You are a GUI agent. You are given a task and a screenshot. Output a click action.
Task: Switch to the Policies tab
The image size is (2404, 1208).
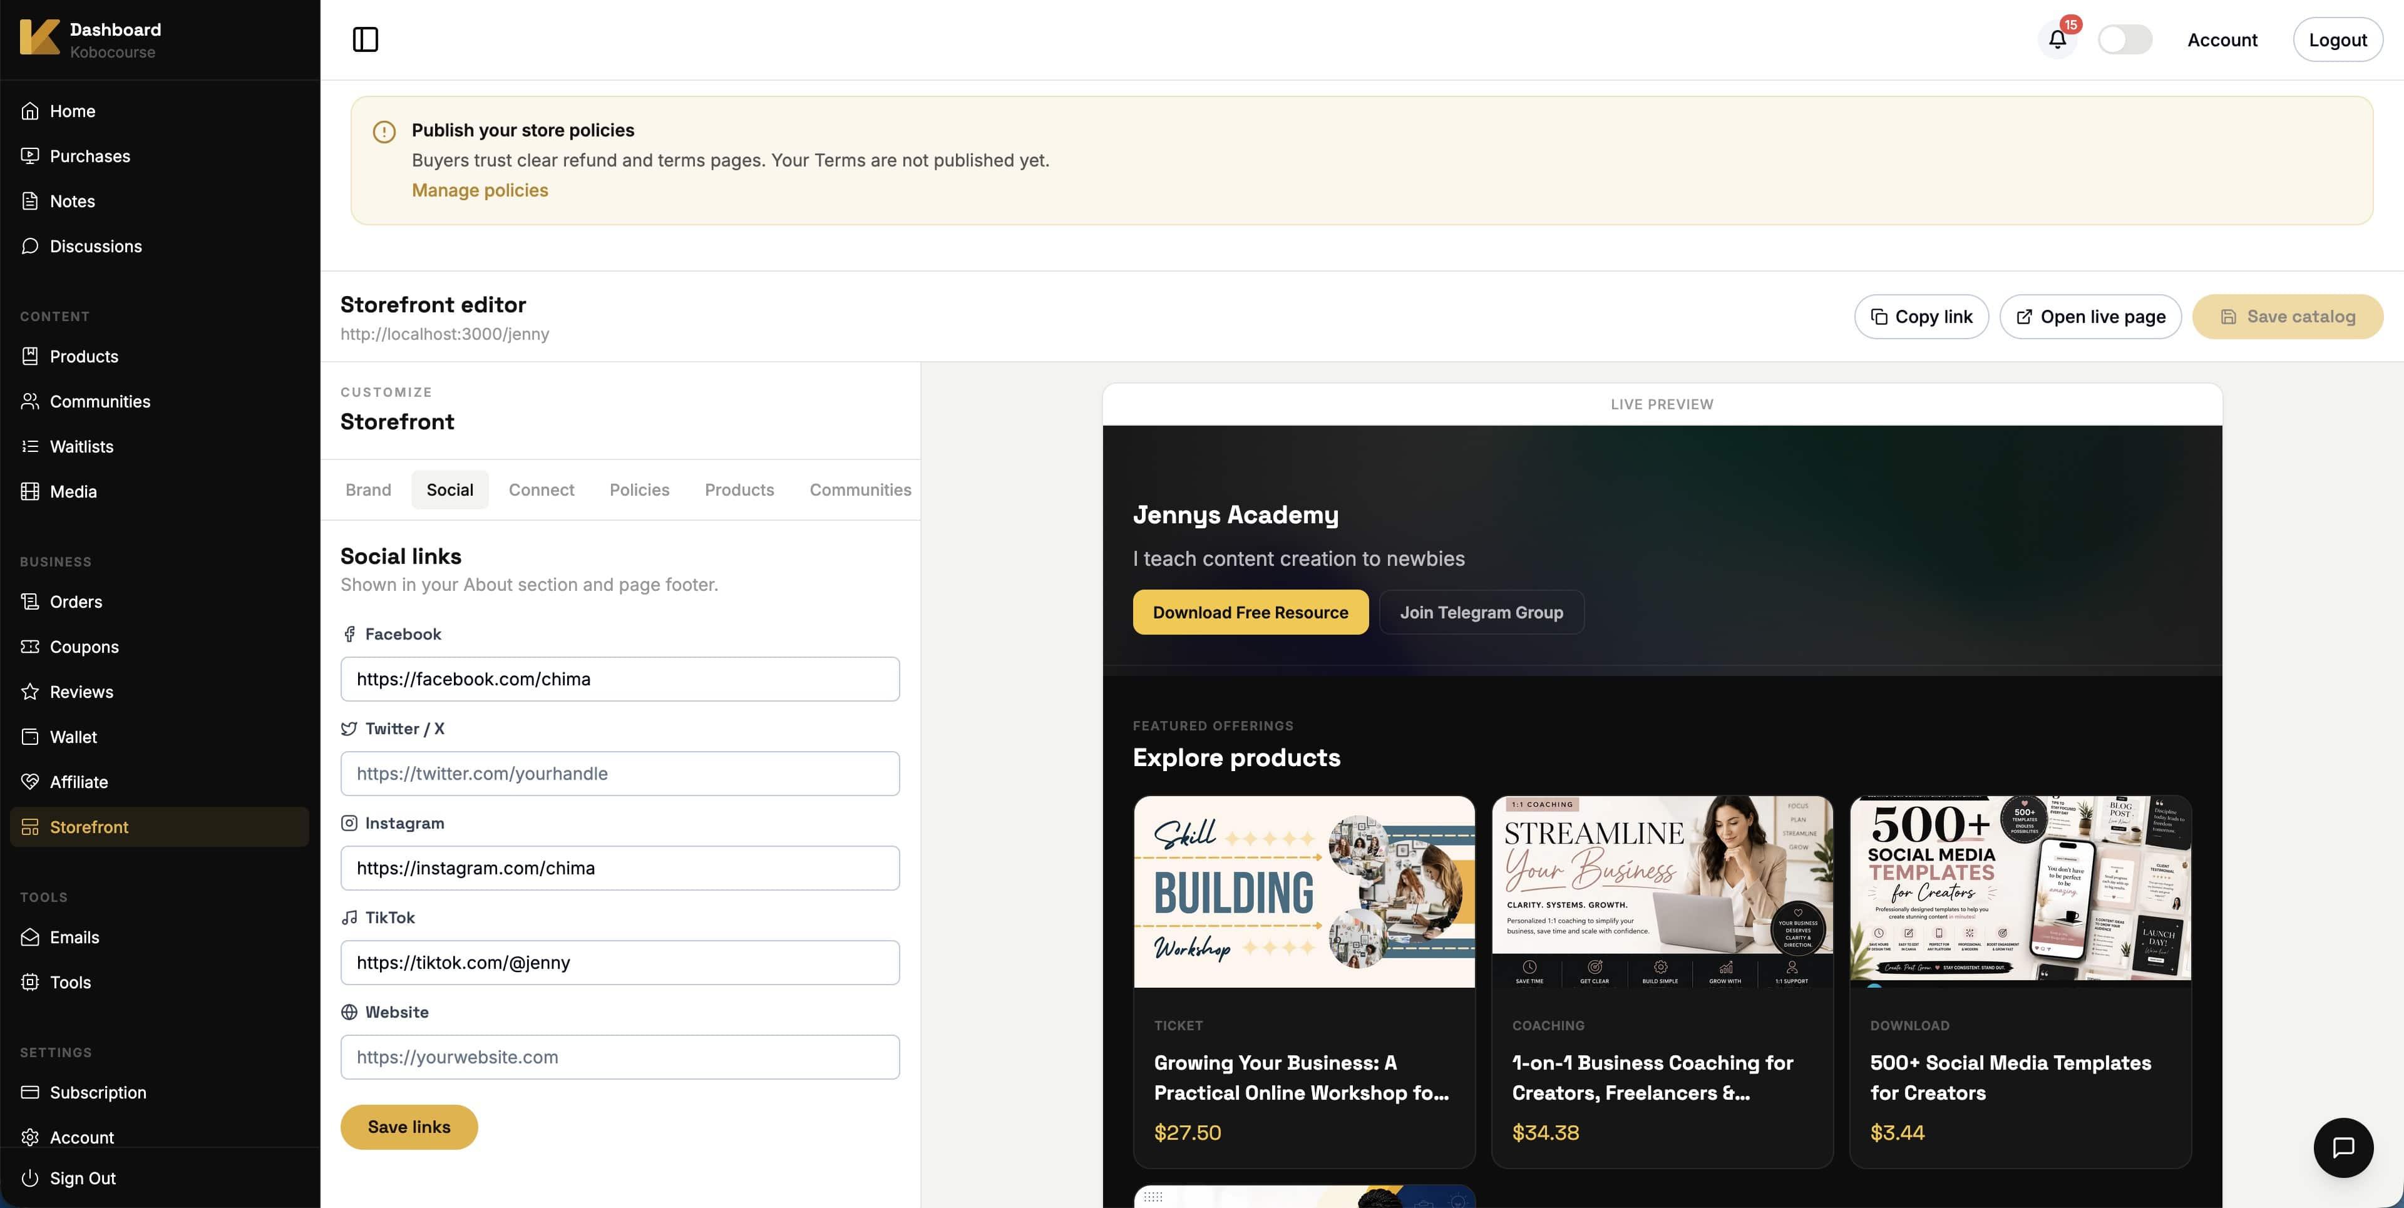coord(639,489)
